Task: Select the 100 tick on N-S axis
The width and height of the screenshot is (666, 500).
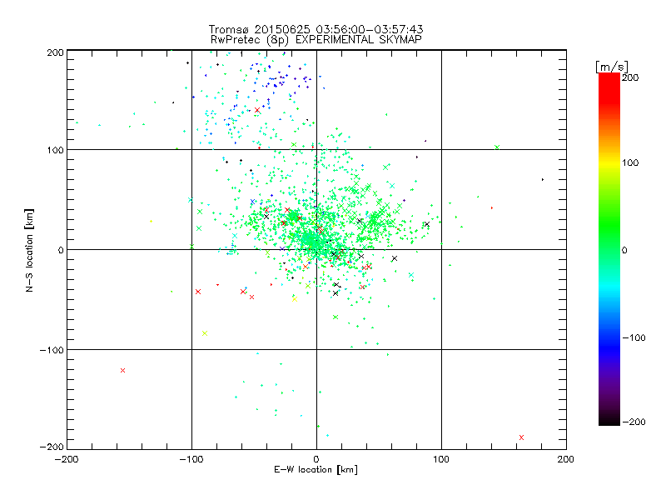Action: tap(55, 150)
